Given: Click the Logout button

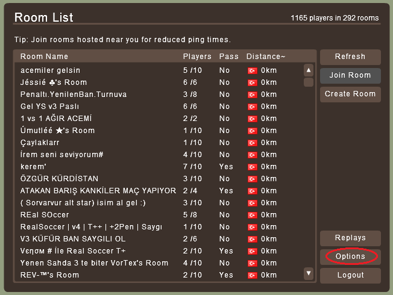Looking at the screenshot, I should [350, 275].
